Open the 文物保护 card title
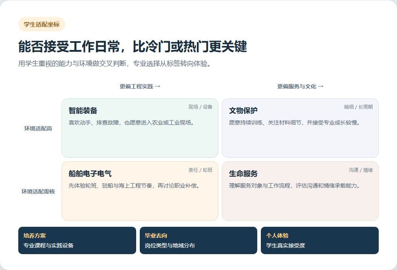Viewport: 397px width, 270px height. (243, 111)
